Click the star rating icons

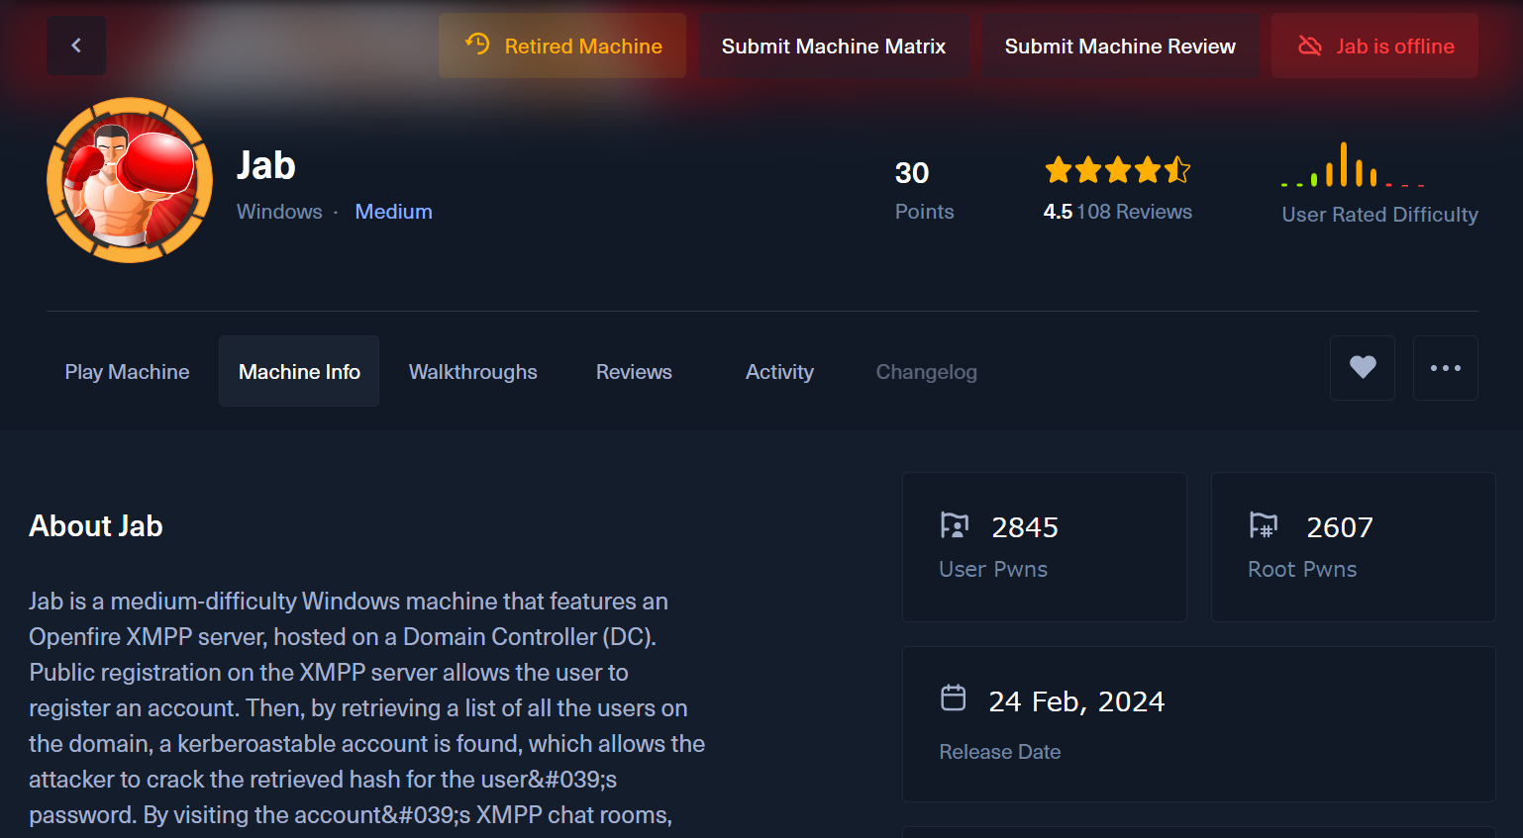1117,170
